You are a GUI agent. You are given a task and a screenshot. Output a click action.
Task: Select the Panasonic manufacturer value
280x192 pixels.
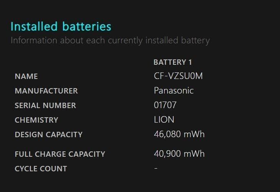174,90
